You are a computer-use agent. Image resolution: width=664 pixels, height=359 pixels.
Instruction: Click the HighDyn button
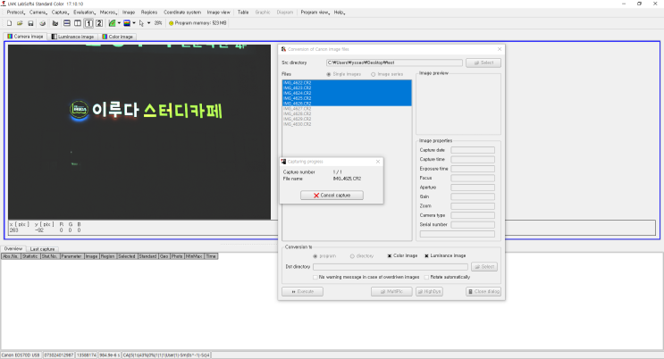click(429, 291)
